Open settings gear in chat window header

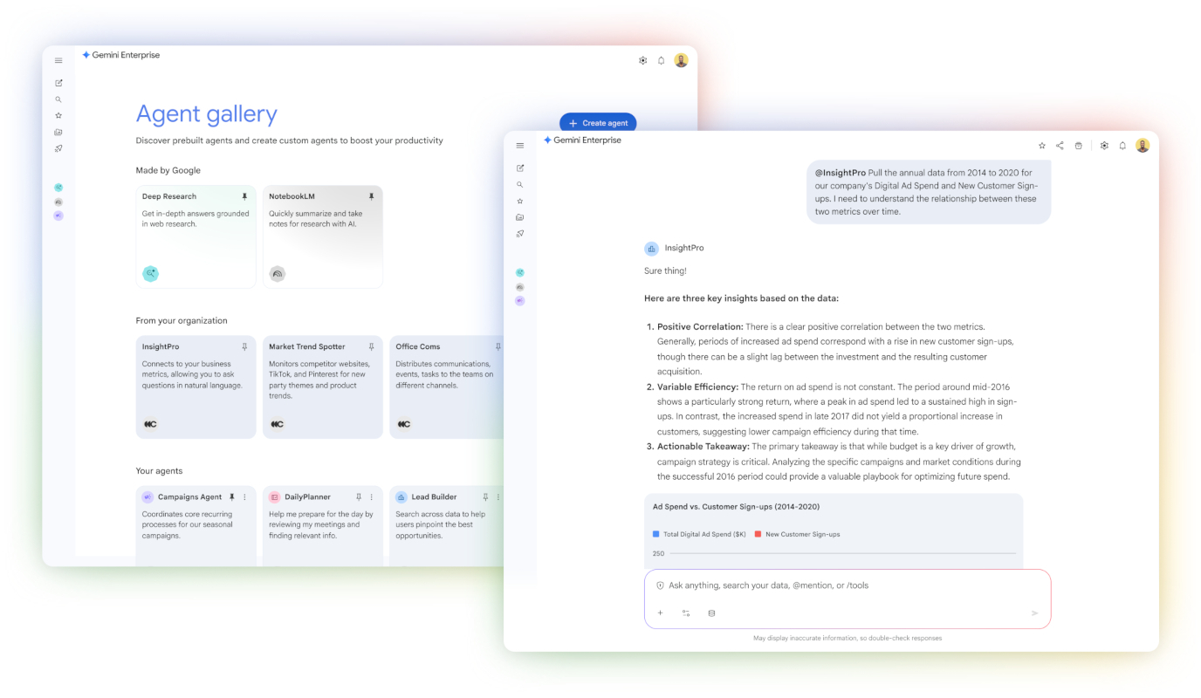click(x=1104, y=146)
